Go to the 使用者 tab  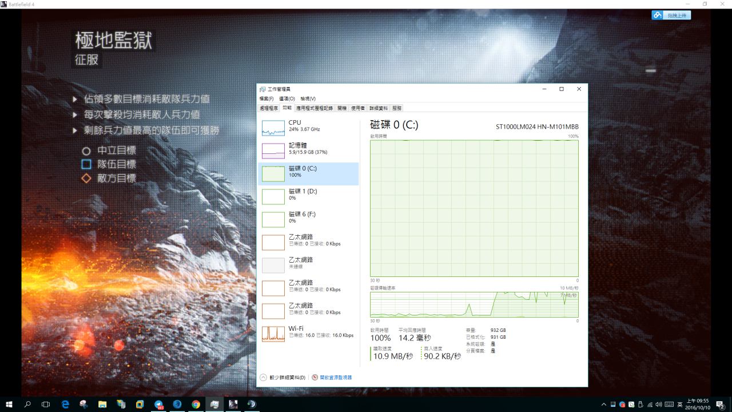tap(358, 108)
